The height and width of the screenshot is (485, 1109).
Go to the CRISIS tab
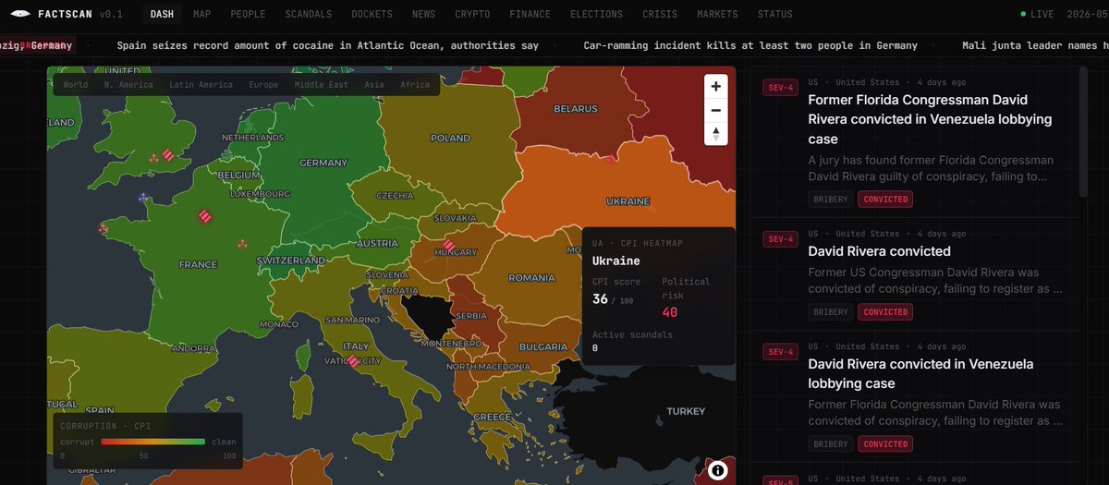click(x=660, y=15)
